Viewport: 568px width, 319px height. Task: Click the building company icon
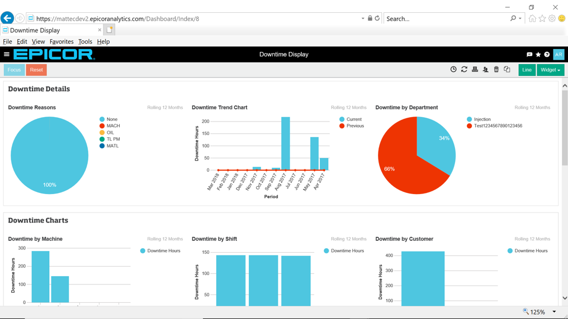click(x=475, y=69)
